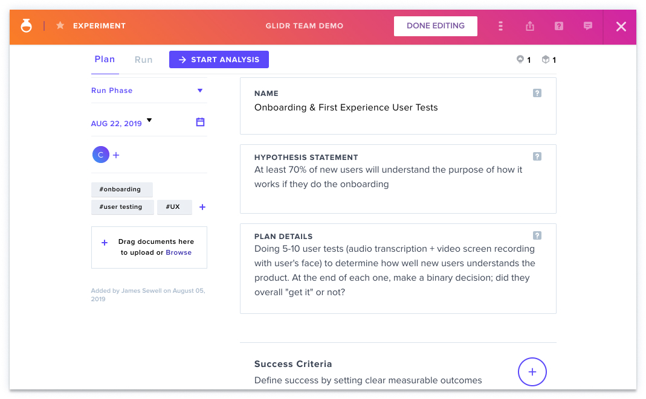Click the share/export icon in header
The height and width of the screenshot is (399, 646).
[x=530, y=26]
